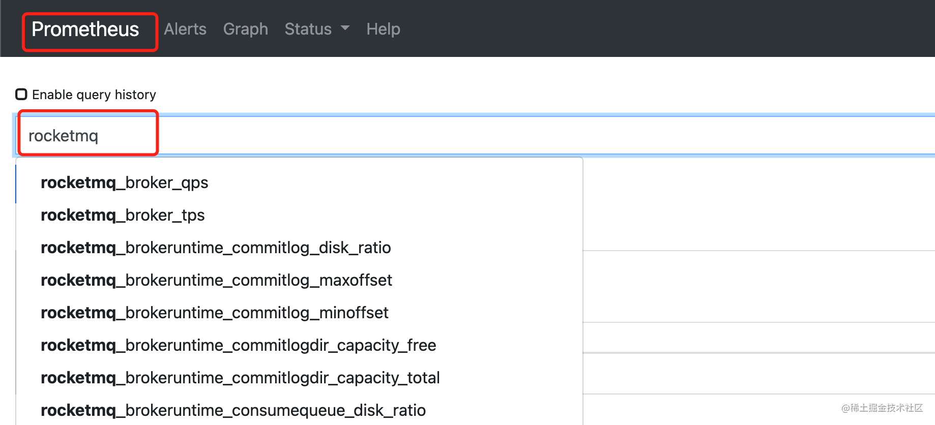Focus the expression input containing rocketmq
The height and width of the screenshot is (425, 935).
474,135
